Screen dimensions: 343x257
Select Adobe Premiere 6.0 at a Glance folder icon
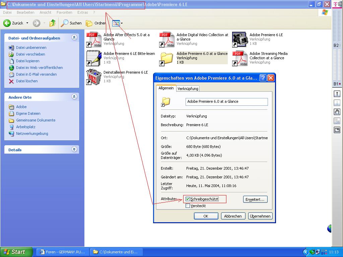[x=167, y=59]
